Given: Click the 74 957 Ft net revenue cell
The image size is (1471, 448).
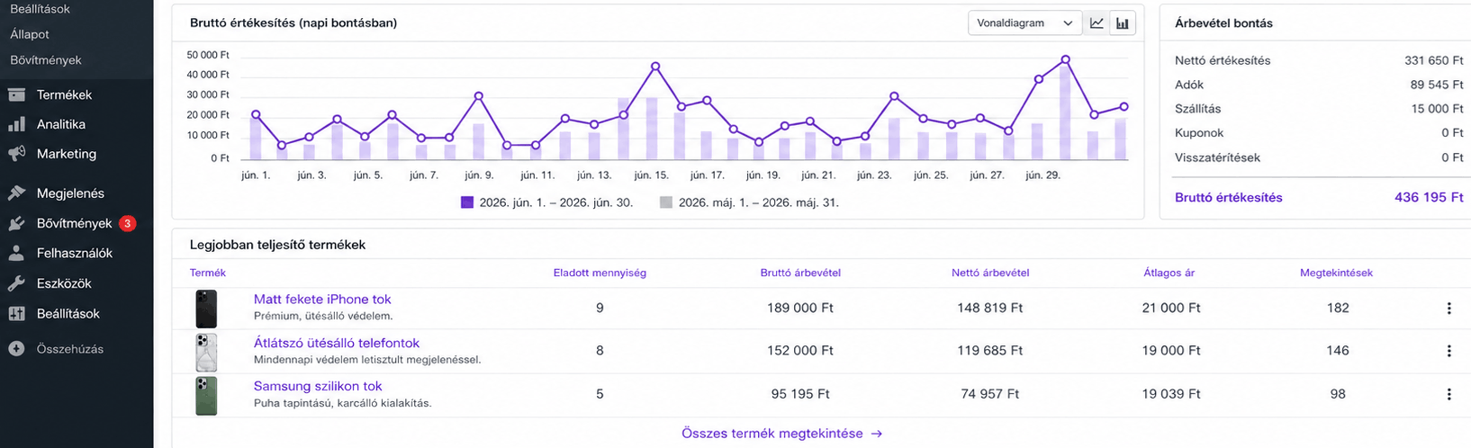Looking at the screenshot, I should [x=990, y=394].
